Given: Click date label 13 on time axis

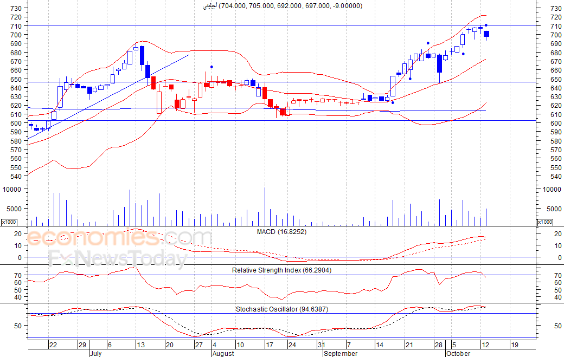Looking at the screenshot, I should coord(140,345).
